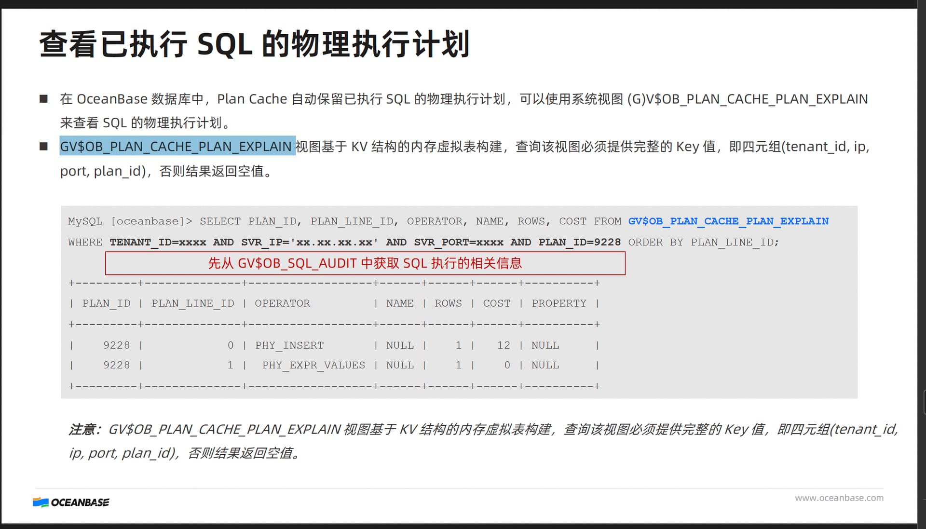Click the first square bullet marker
This screenshot has height=529, width=926.
tap(43, 99)
